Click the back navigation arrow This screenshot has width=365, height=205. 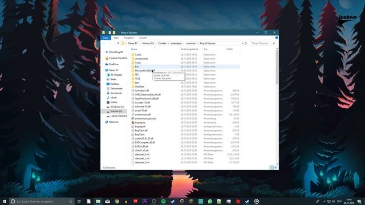tap(104, 43)
